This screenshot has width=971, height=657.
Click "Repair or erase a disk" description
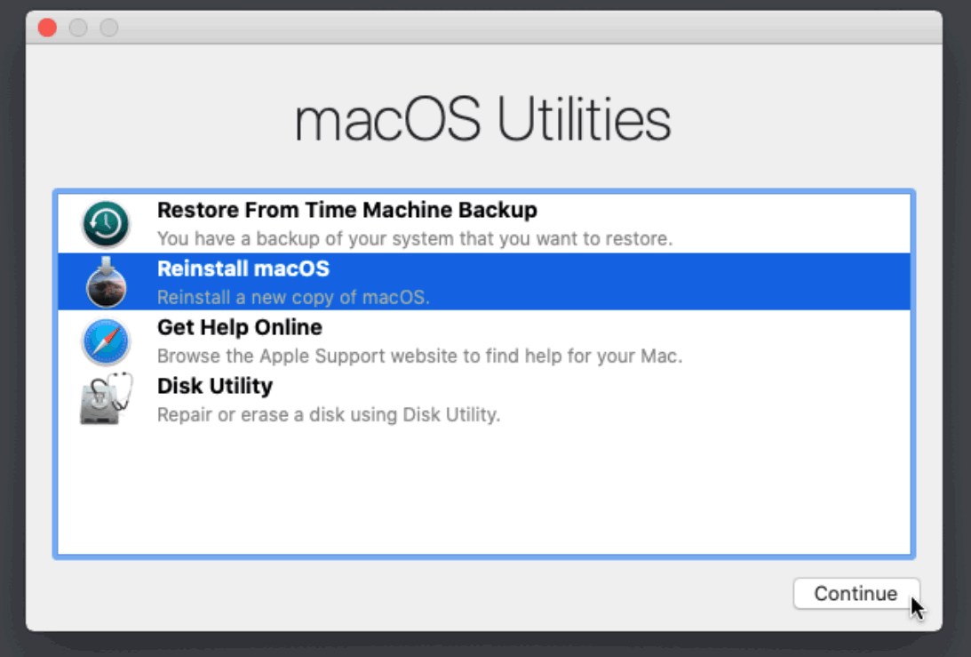click(x=329, y=414)
